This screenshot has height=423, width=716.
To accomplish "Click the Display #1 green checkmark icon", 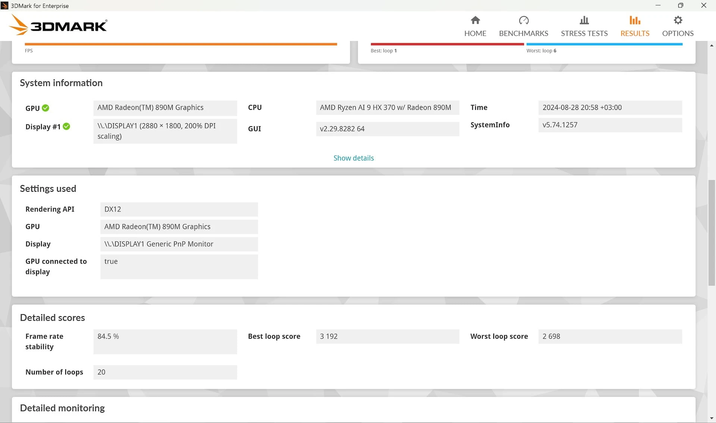I will coord(66,126).
